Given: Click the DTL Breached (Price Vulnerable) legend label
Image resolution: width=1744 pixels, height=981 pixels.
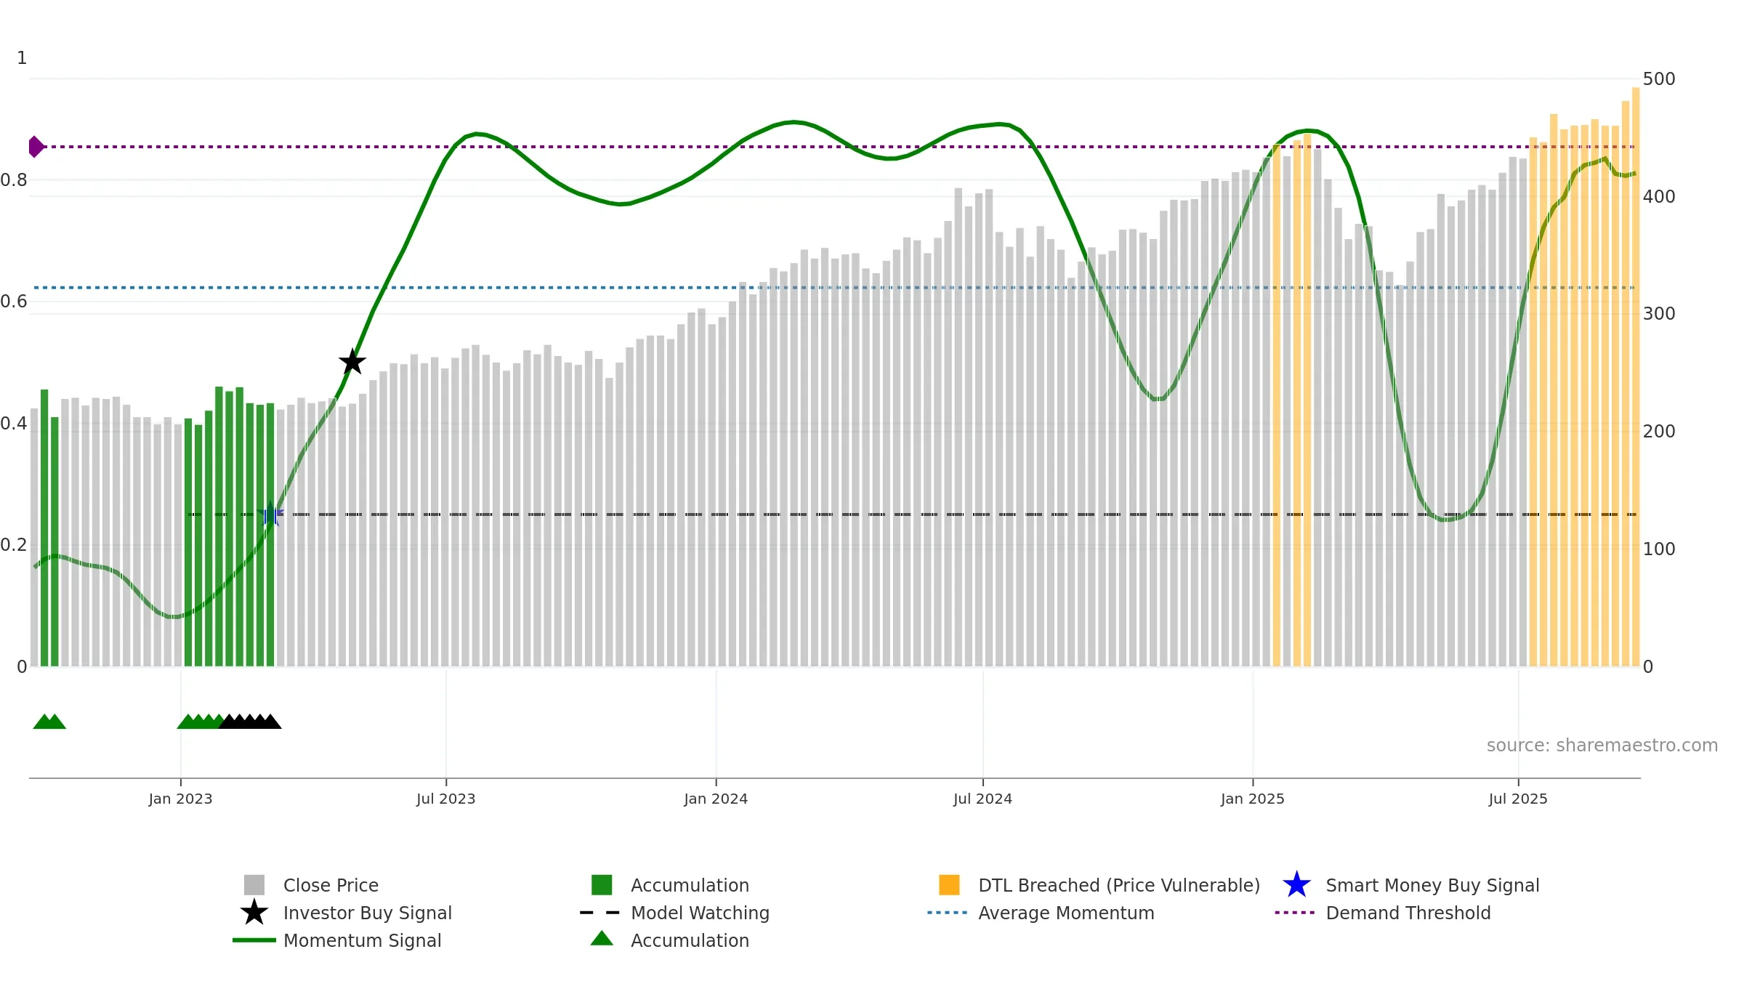Looking at the screenshot, I should click(1119, 885).
